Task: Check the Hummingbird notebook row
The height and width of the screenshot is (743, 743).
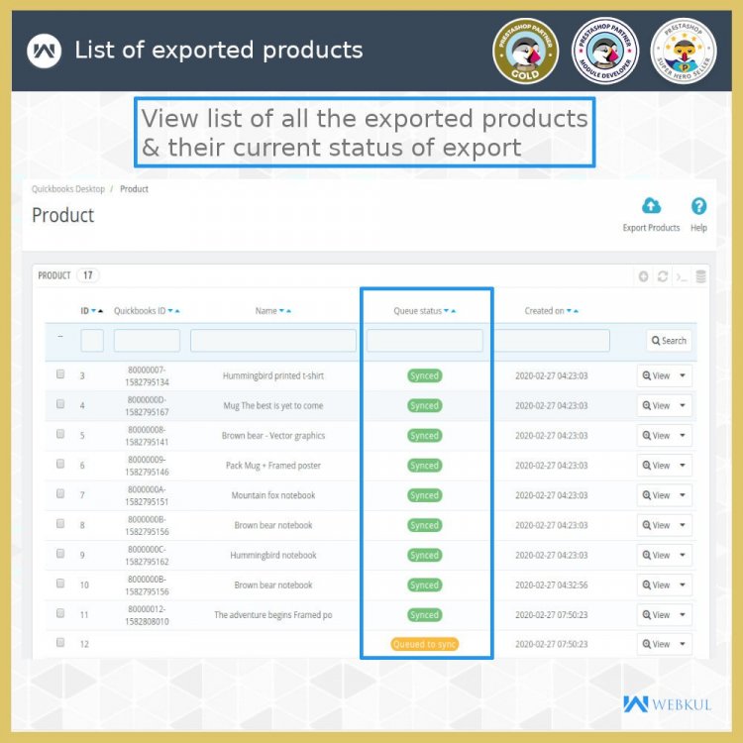Action: 60,554
